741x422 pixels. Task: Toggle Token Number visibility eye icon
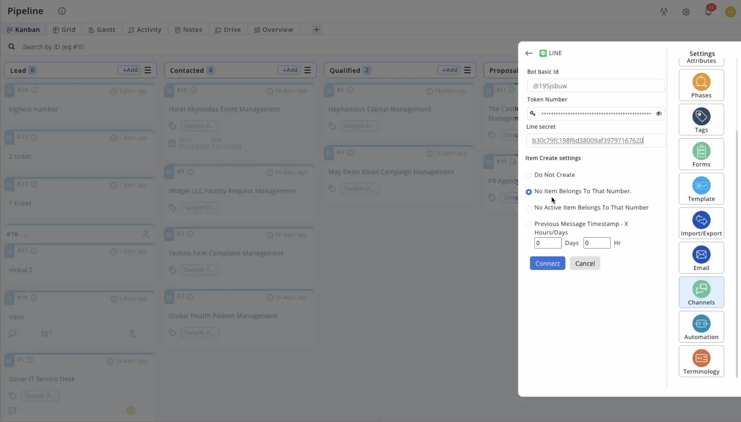pos(659,114)
